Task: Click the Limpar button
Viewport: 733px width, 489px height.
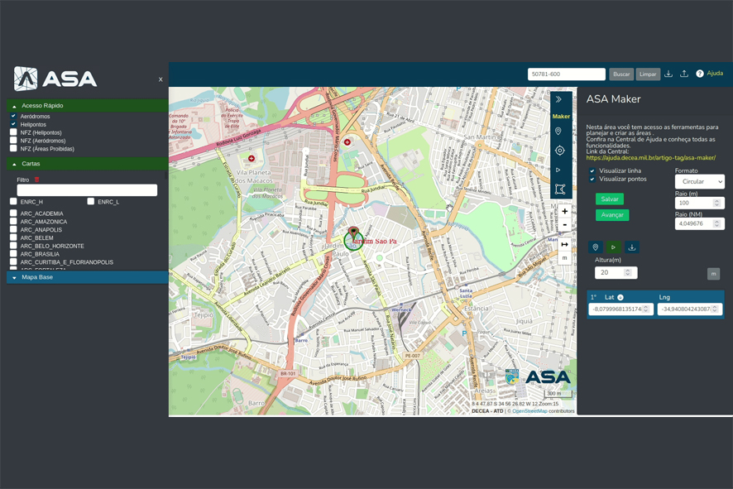Action: point(648,74)
